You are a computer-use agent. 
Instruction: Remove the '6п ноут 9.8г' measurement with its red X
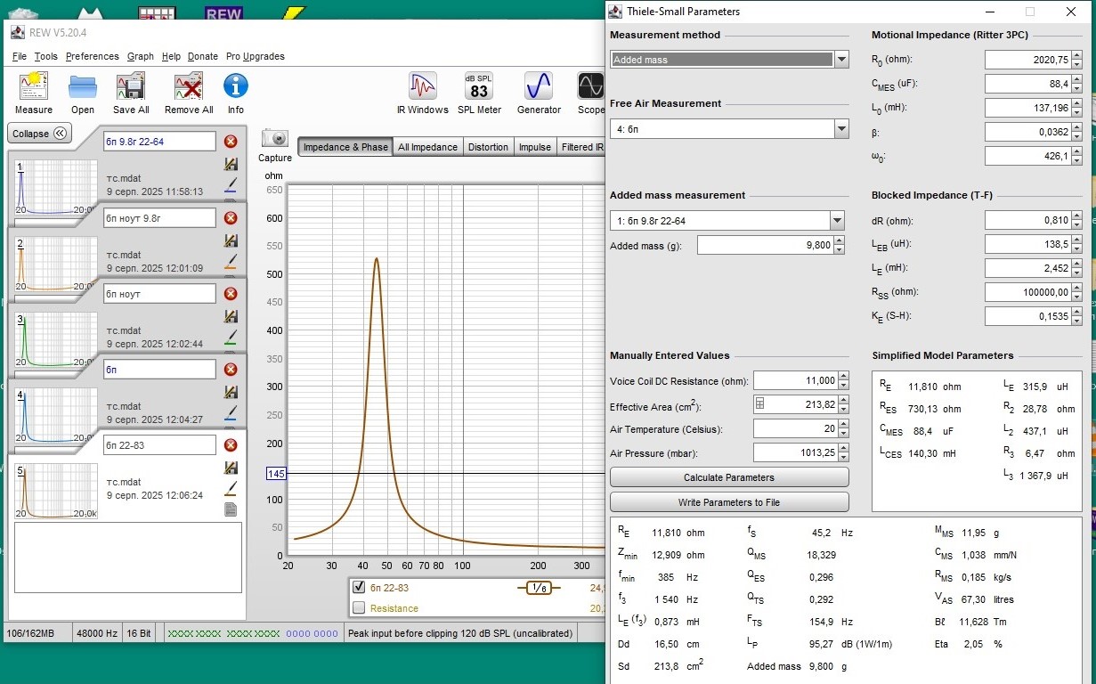point(231,218)
